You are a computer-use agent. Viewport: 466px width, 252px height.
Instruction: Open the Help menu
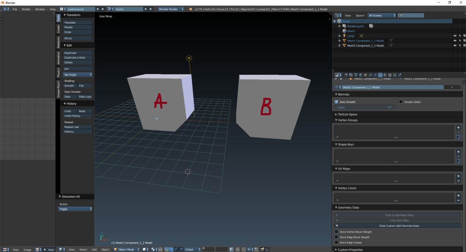(53, 9)
